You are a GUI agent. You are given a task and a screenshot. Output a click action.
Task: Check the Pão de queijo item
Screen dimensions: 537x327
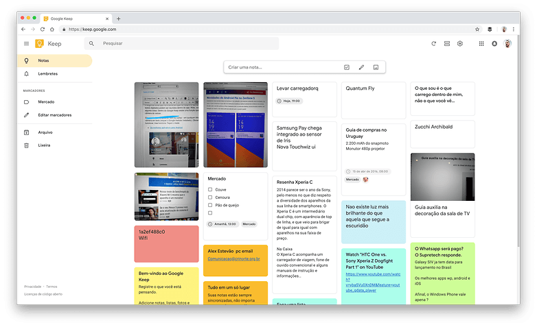coord(210,205)
